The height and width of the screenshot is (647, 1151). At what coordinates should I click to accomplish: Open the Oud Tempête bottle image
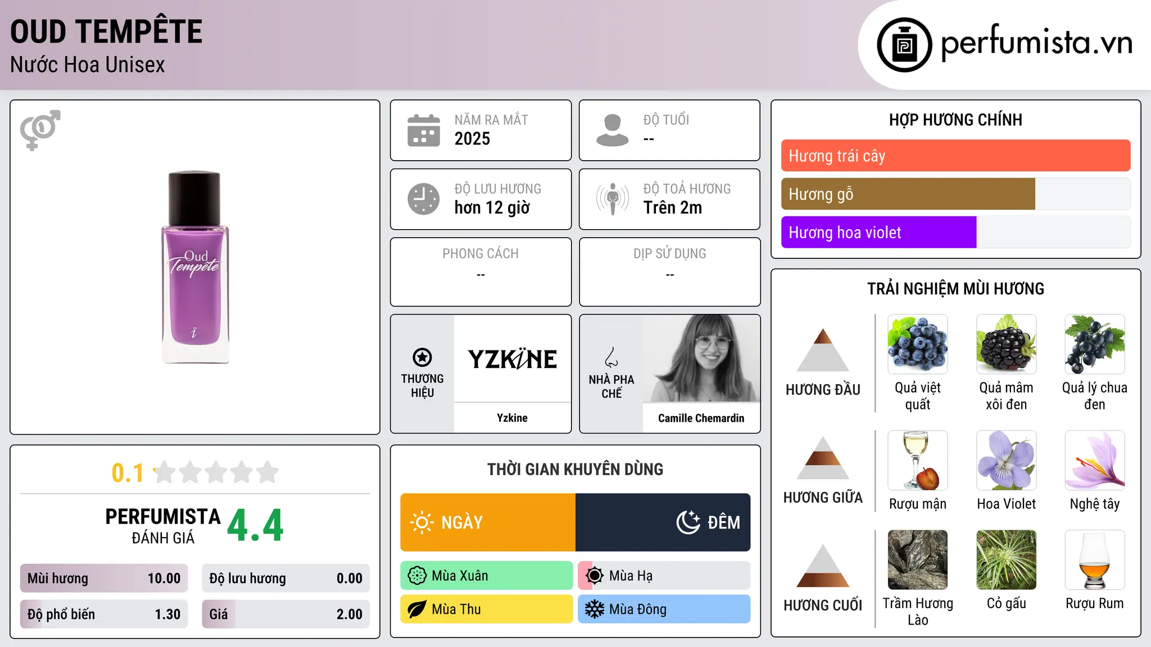point(195,267)
